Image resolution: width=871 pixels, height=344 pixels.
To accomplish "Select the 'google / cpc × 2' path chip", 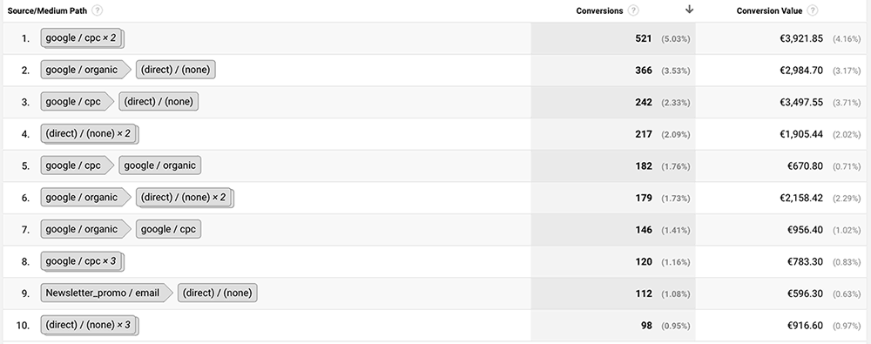I will pos(82,38).
